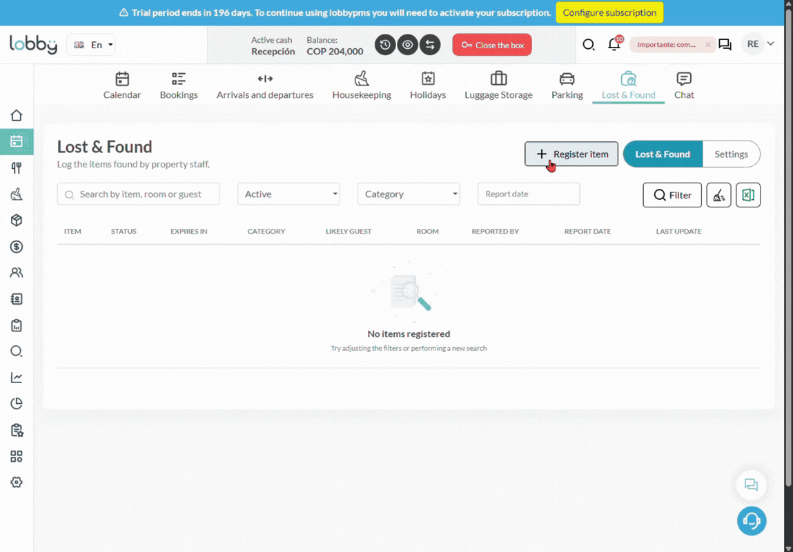Click the Filter button
The image size is (793, 552).
pyautogui.click(x=672, y=195)
